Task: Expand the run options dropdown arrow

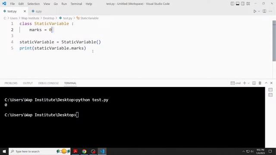Action: (259, 12)
